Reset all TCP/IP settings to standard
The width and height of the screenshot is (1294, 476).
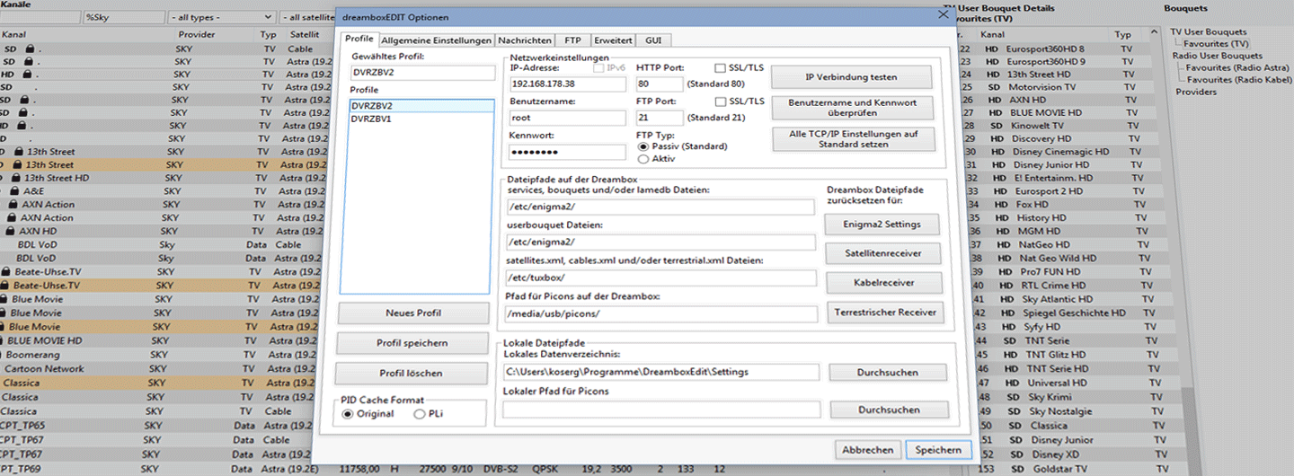(x=854, y=139)
